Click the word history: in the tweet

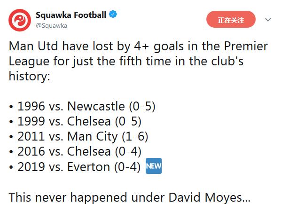click(29, 76)
